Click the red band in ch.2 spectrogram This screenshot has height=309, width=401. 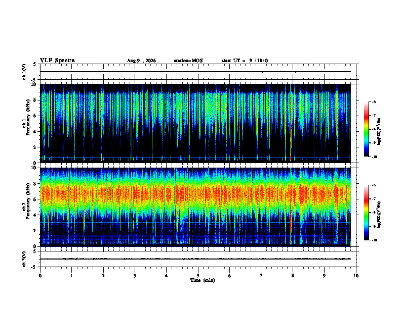point(195,194)
